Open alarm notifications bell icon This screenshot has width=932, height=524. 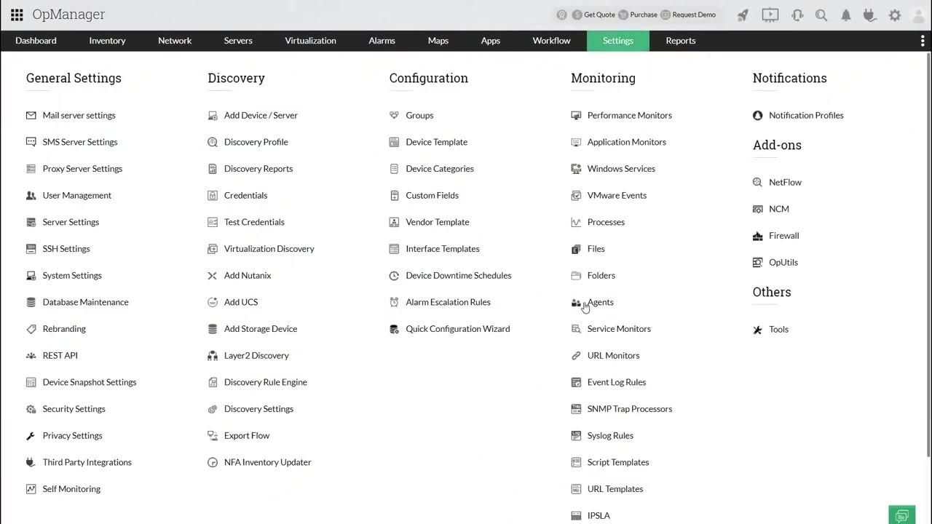tap(846, 15)
